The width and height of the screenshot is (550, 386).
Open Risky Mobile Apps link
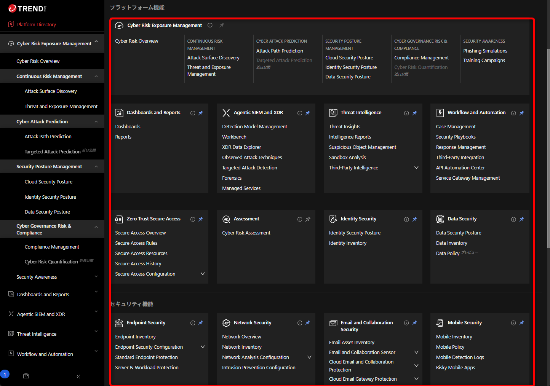point(456,368)
